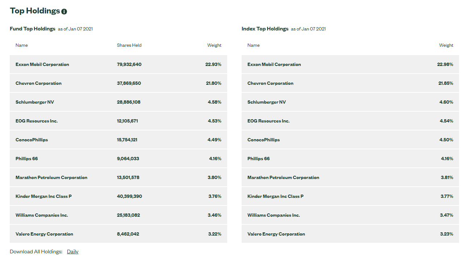475x266 pixels.
Task: Select ConocoPhillips in the fund table
Action: coord(32,140)
